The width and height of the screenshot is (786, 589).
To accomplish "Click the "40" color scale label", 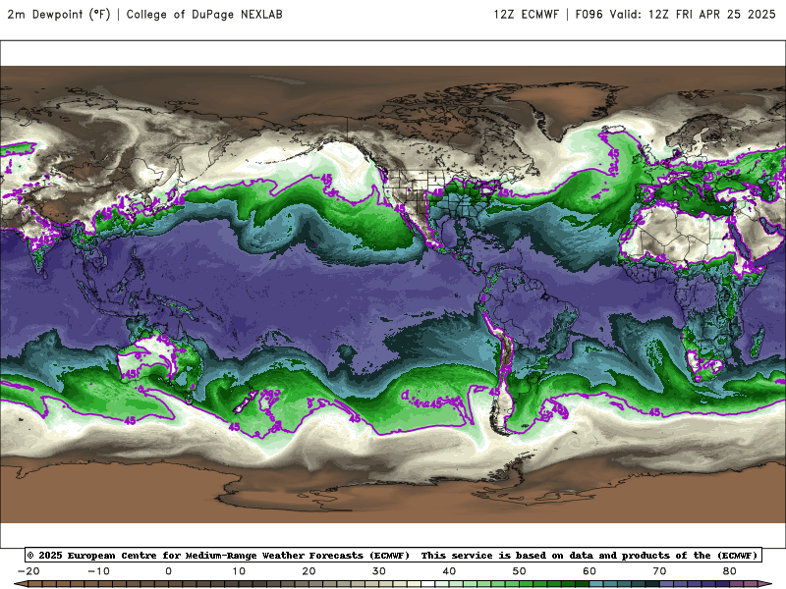I will pos(449,571).
